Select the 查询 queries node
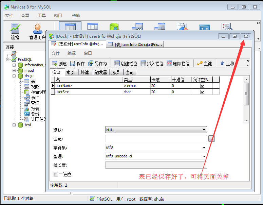 35,103
